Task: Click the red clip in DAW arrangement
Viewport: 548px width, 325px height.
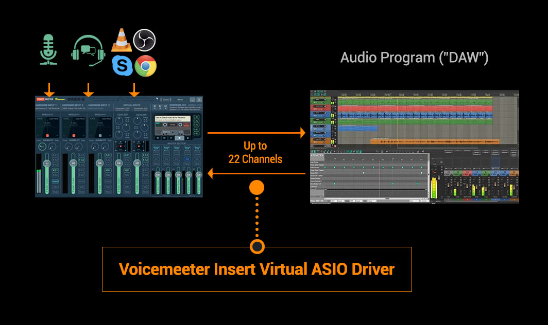Action: (x=415, y=109)
